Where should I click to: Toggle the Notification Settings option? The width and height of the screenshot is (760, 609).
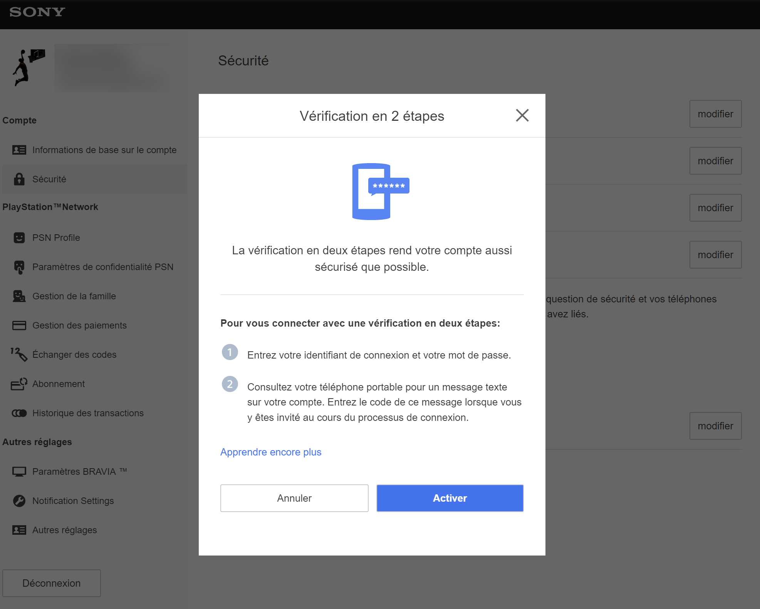74,500
